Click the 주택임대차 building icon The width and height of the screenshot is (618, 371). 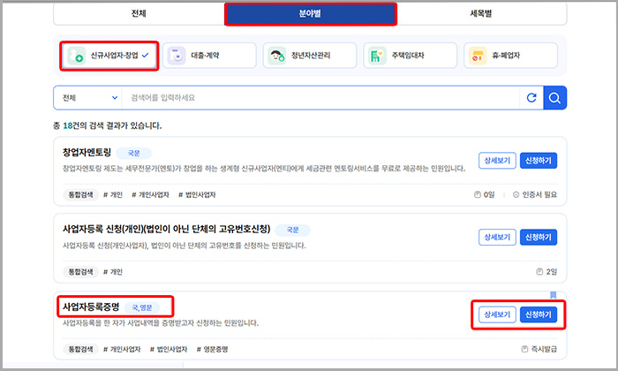(x=377, y=56)
